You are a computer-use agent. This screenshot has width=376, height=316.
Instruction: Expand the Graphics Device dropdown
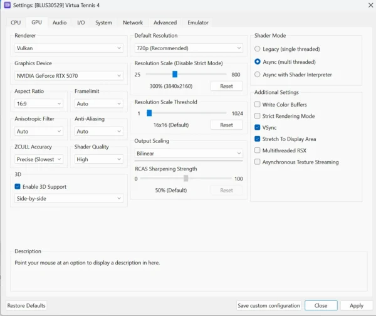[68, 76]
